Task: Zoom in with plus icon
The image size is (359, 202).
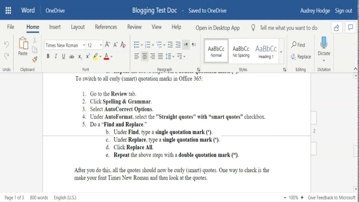Action: pos(302,197)
